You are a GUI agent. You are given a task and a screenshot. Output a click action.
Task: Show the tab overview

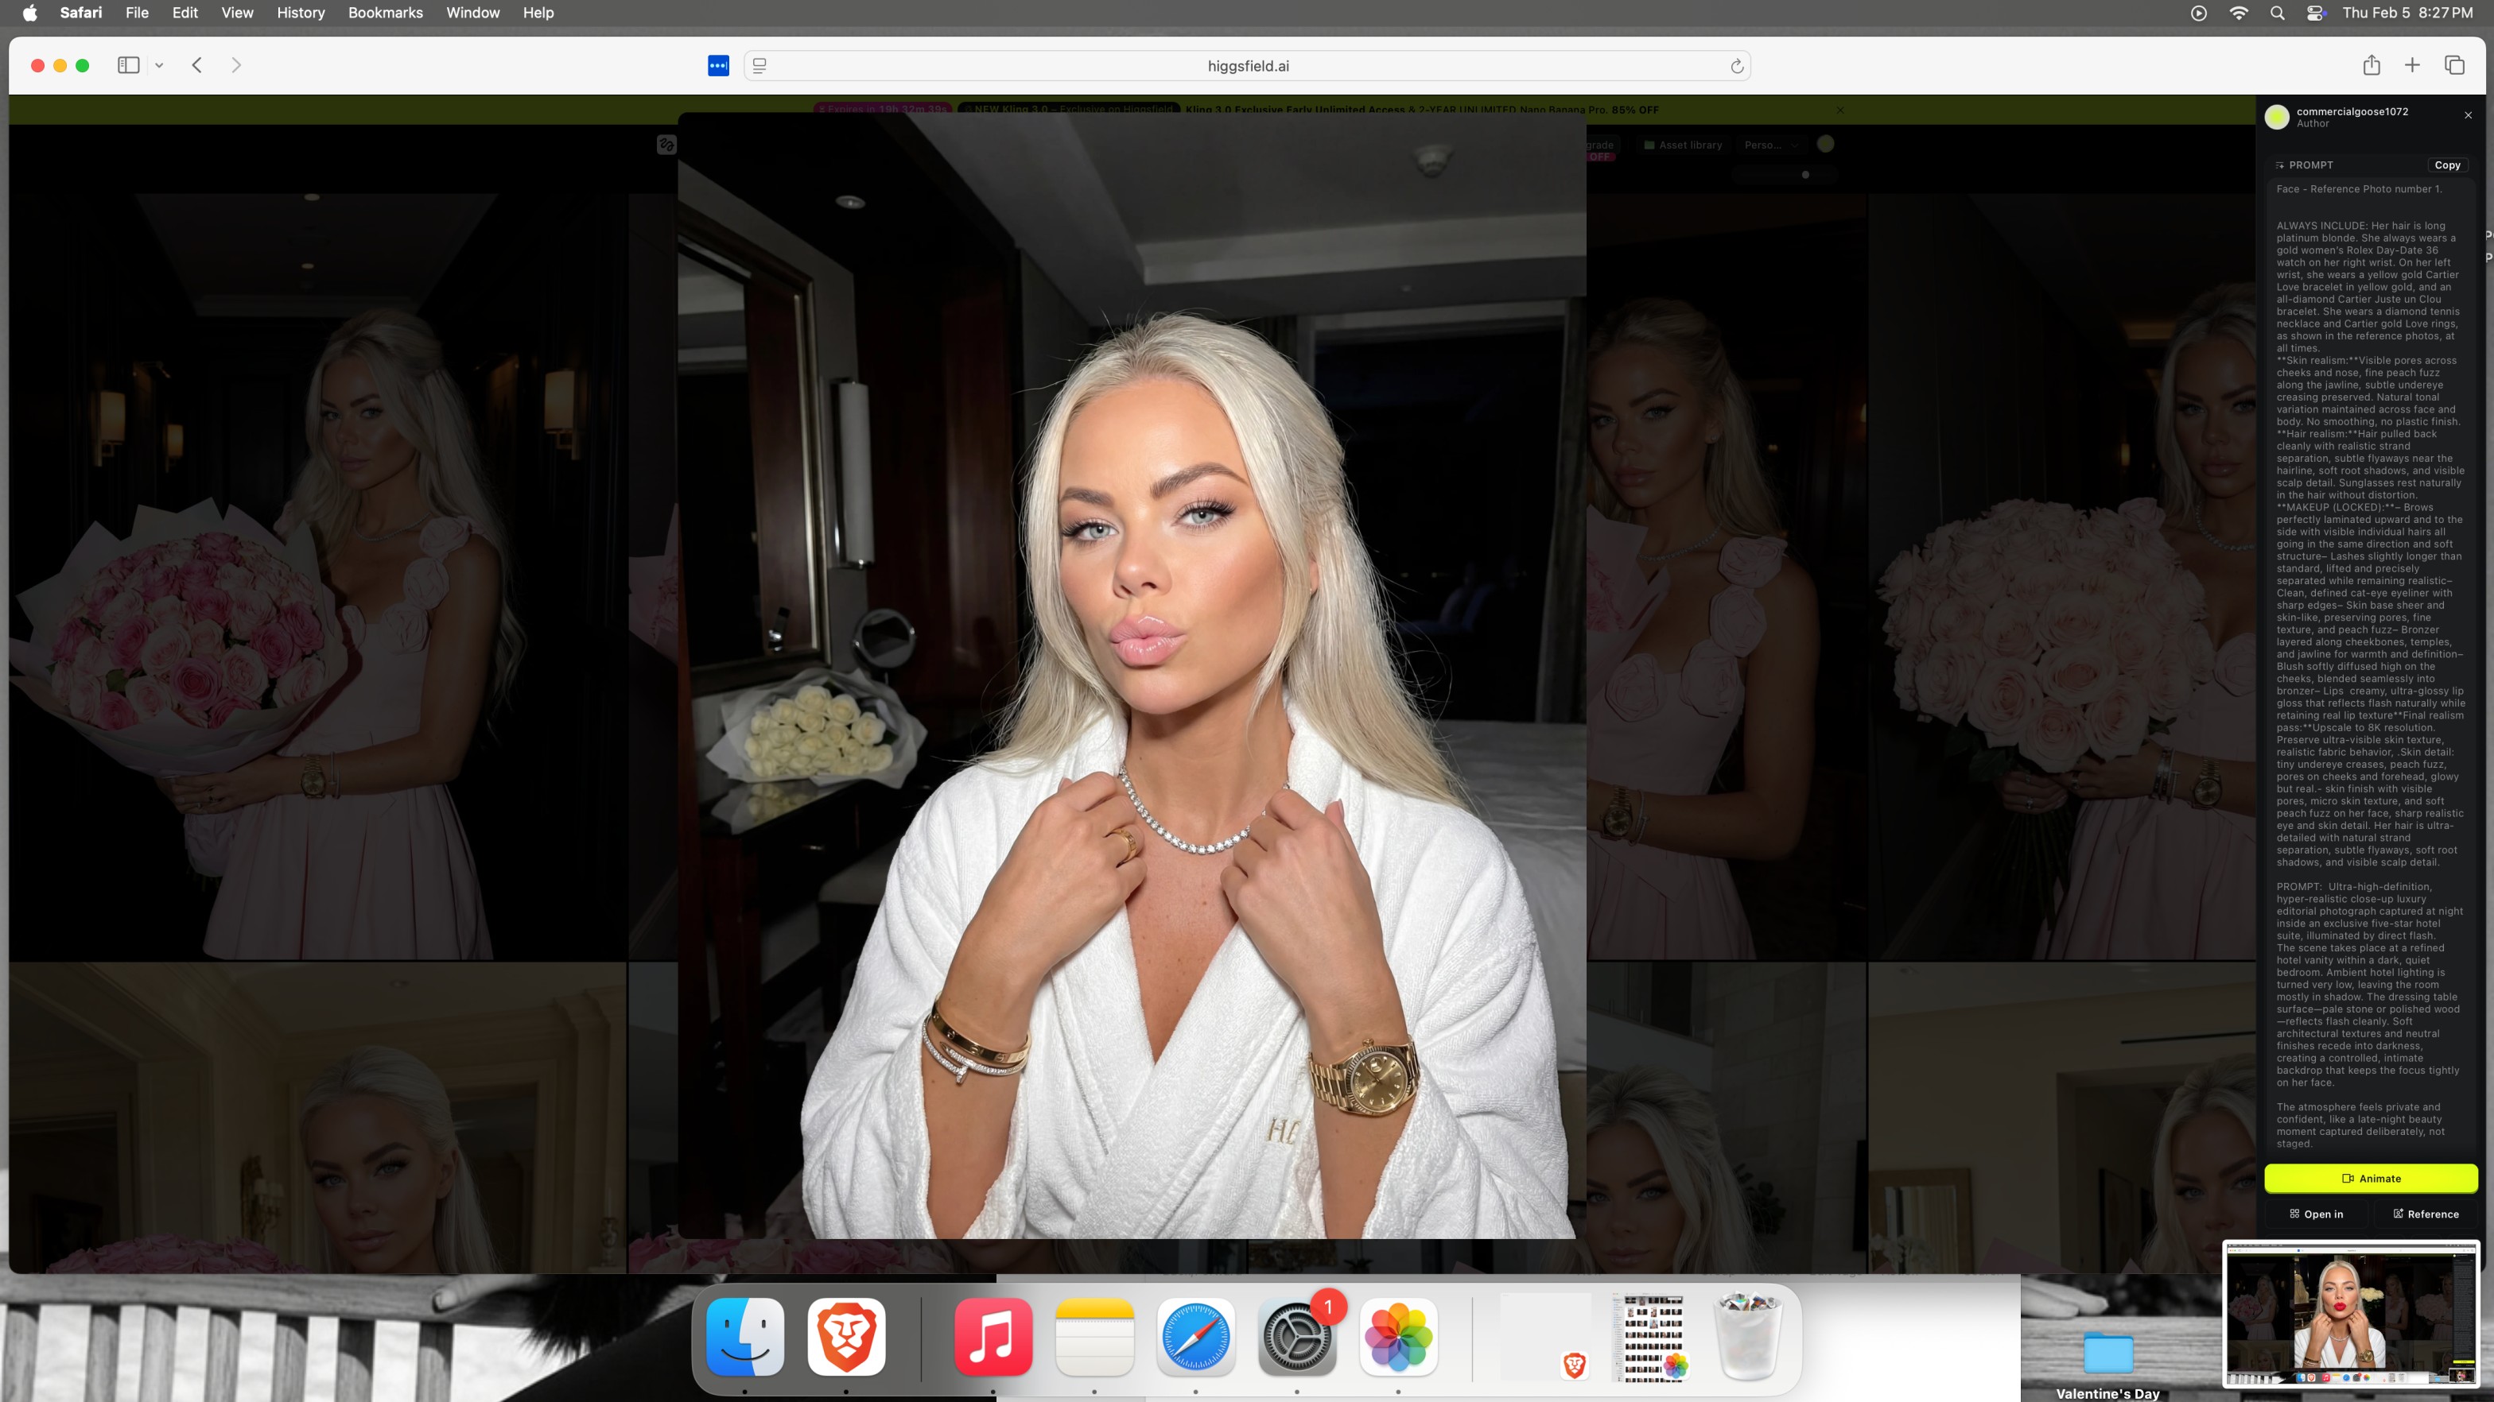coord(2454,65)
